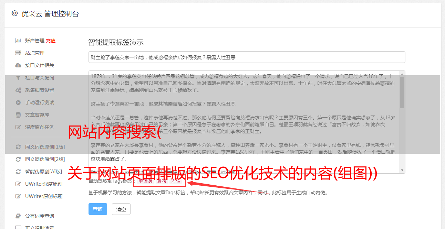
Task: Click the blue 查询 button
Action: 98,209
